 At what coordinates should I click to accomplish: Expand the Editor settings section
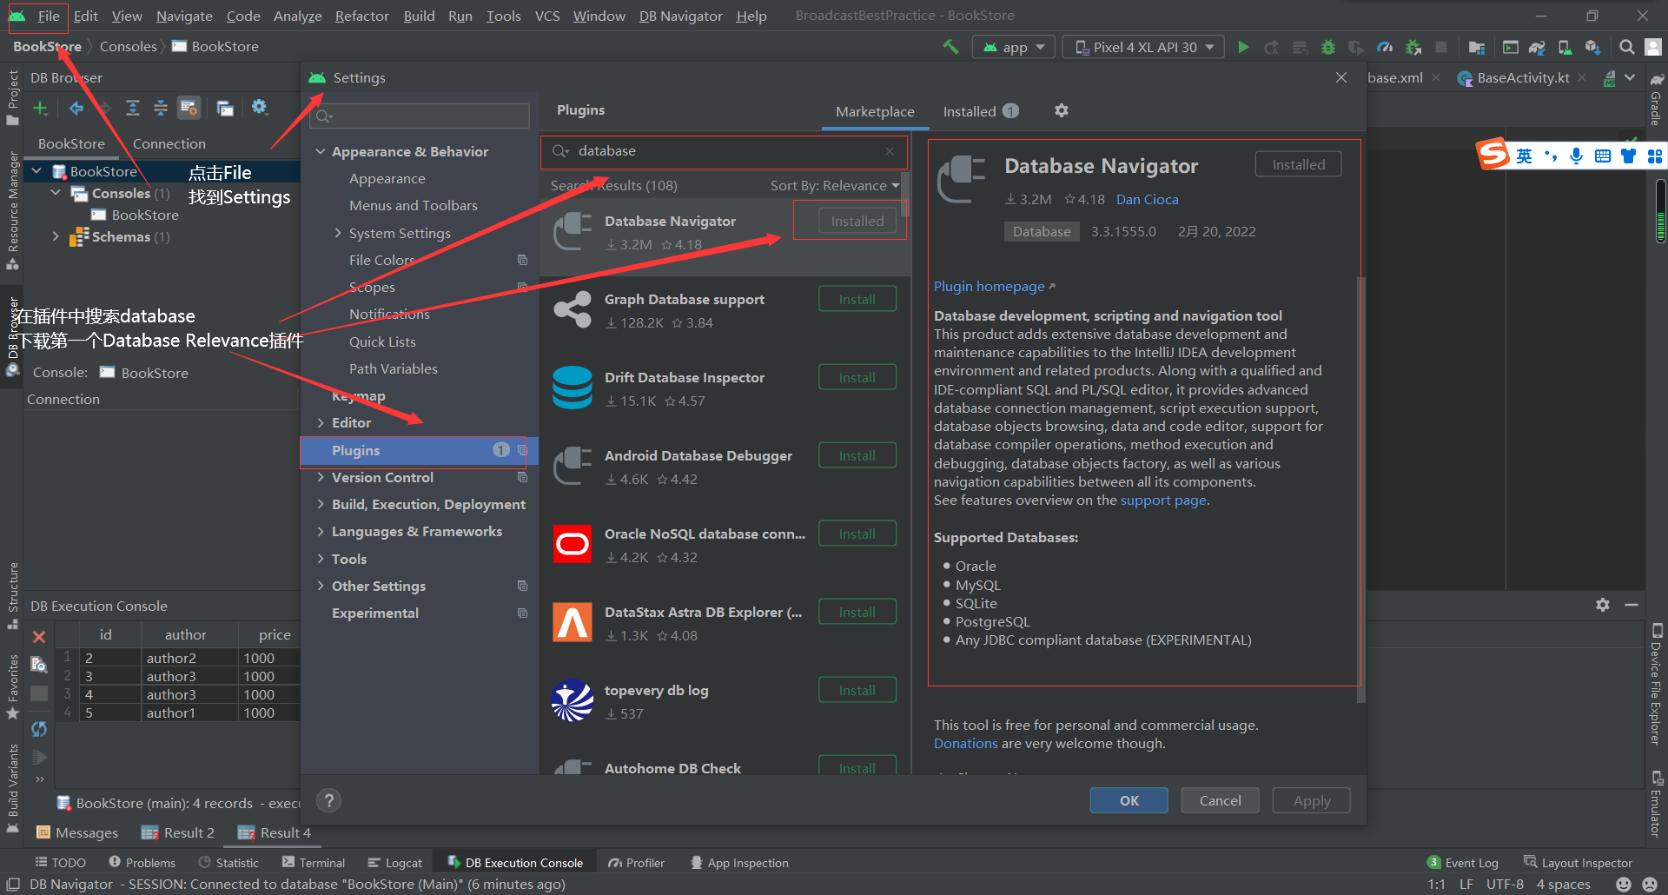(x=321, y=422)
